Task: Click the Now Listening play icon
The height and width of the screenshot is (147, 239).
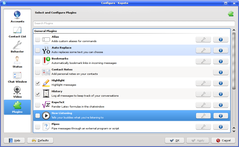Action: pos(46,116)
